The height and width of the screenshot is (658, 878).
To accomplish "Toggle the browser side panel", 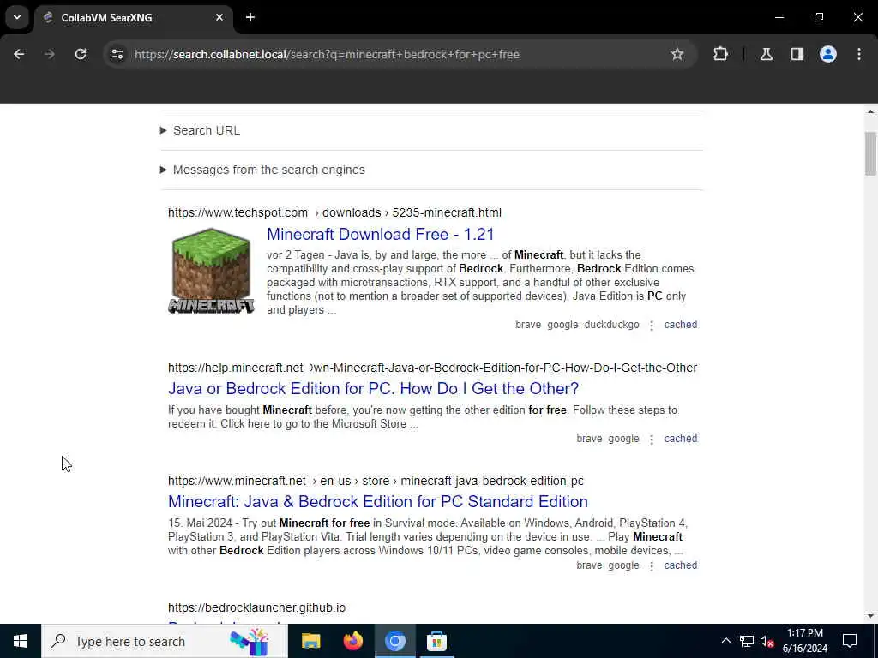I will (797, 54).
